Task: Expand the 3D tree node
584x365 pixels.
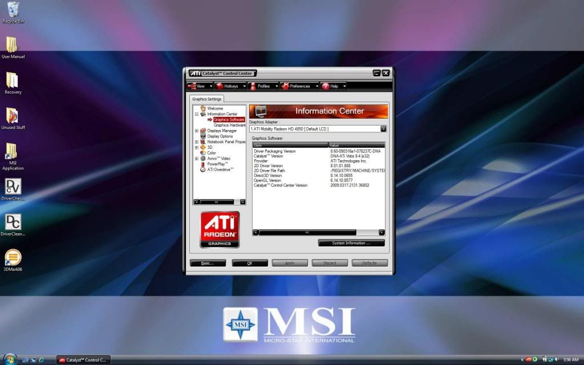Action: [x=197, y=148]
